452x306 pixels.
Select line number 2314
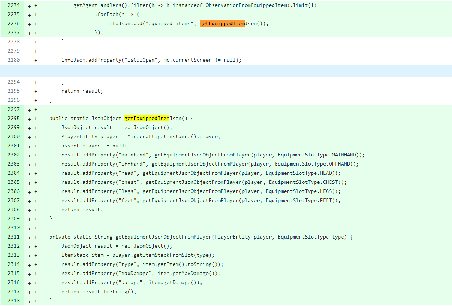click(13, 264)
